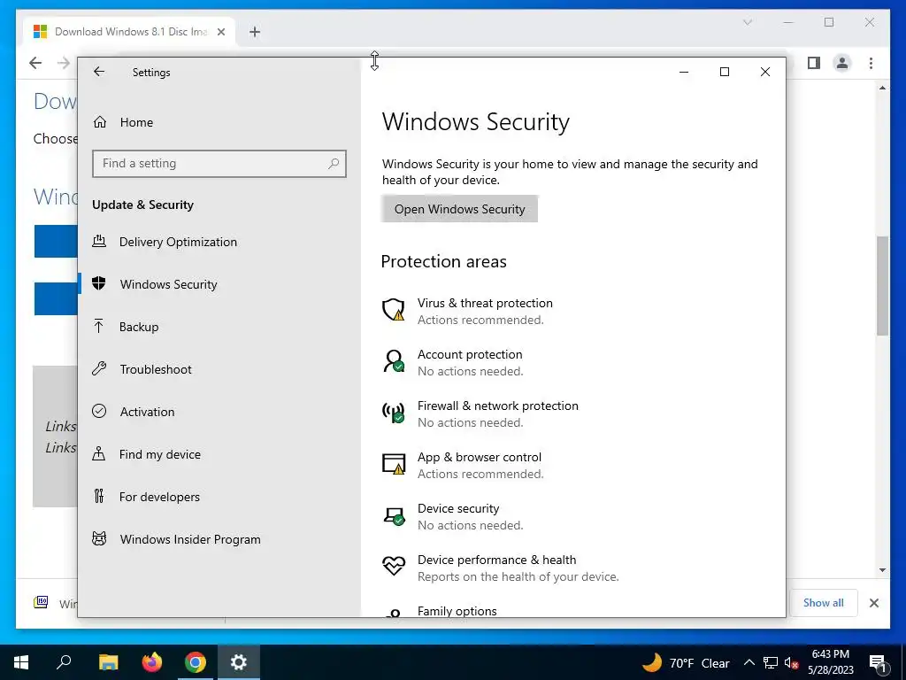The width and height of the screenshot is (906, 680).
Task: Click the Find my device icon
Action: click(99, 453)
